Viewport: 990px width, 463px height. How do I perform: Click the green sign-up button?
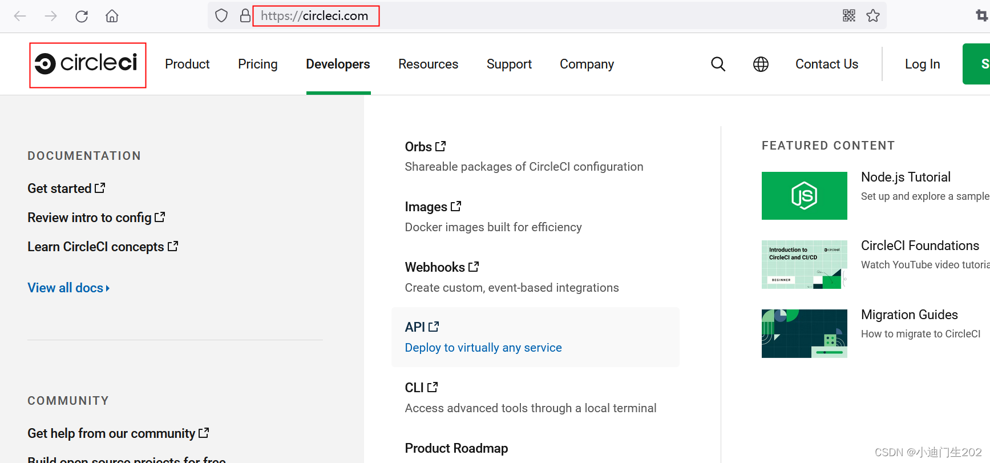976,64
